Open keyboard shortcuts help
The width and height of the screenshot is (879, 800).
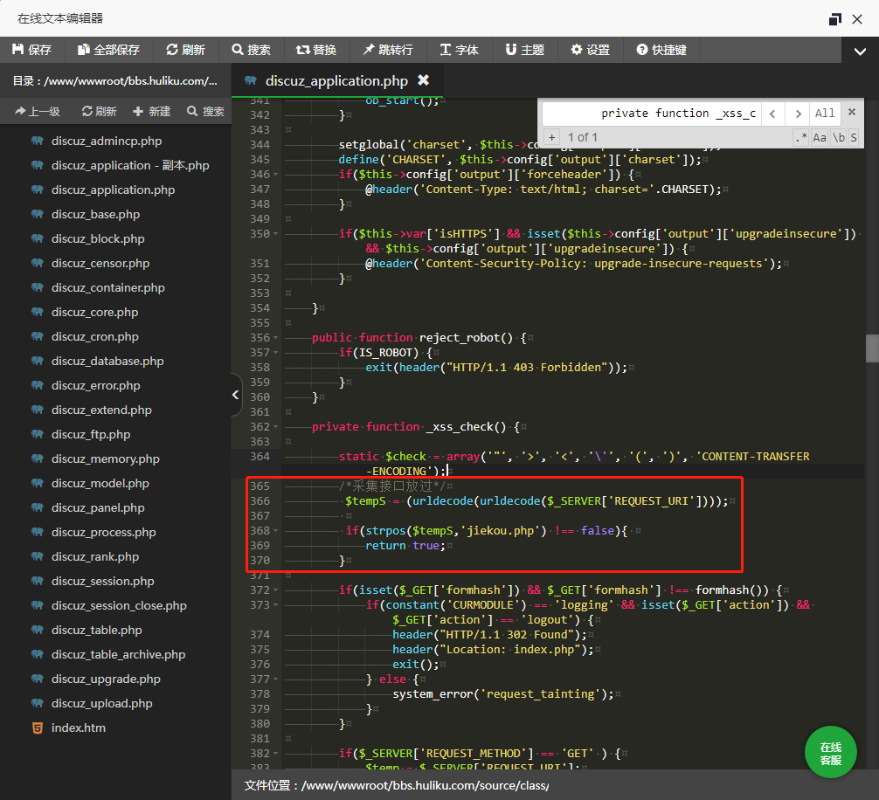661,50
